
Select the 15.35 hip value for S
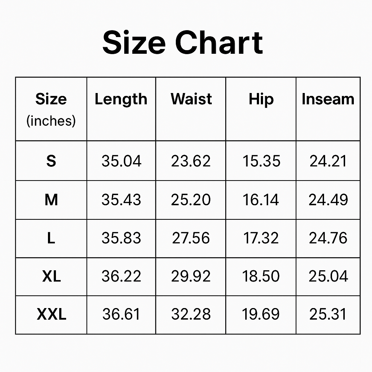point(261,161)
